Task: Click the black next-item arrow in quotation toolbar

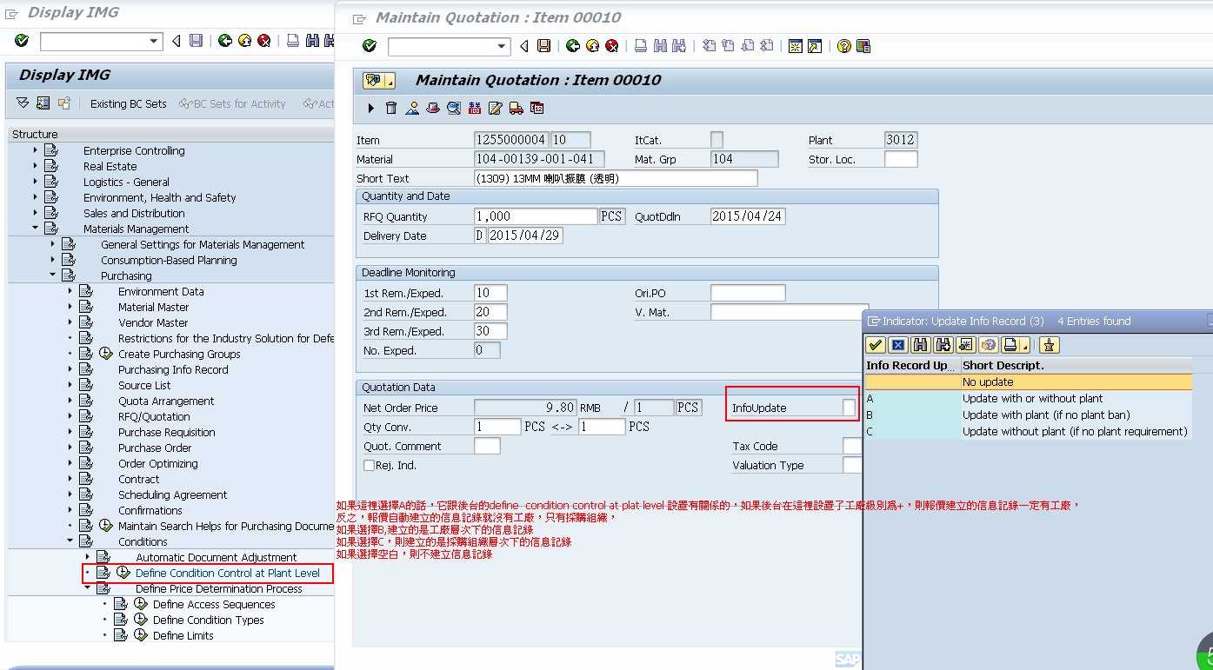Action: pos(371,108)
